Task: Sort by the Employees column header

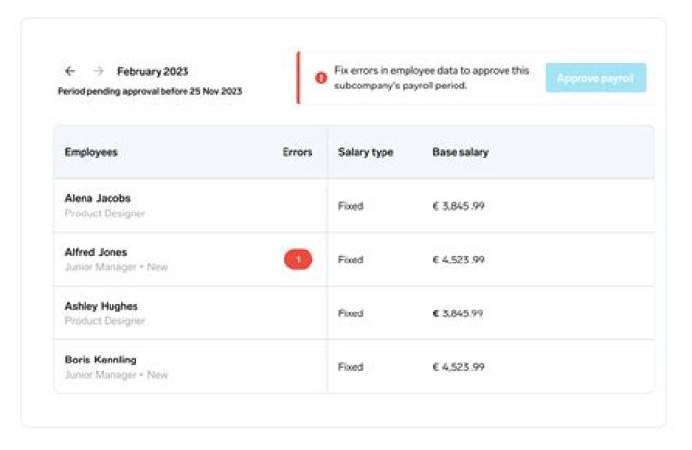Action: 91,152
